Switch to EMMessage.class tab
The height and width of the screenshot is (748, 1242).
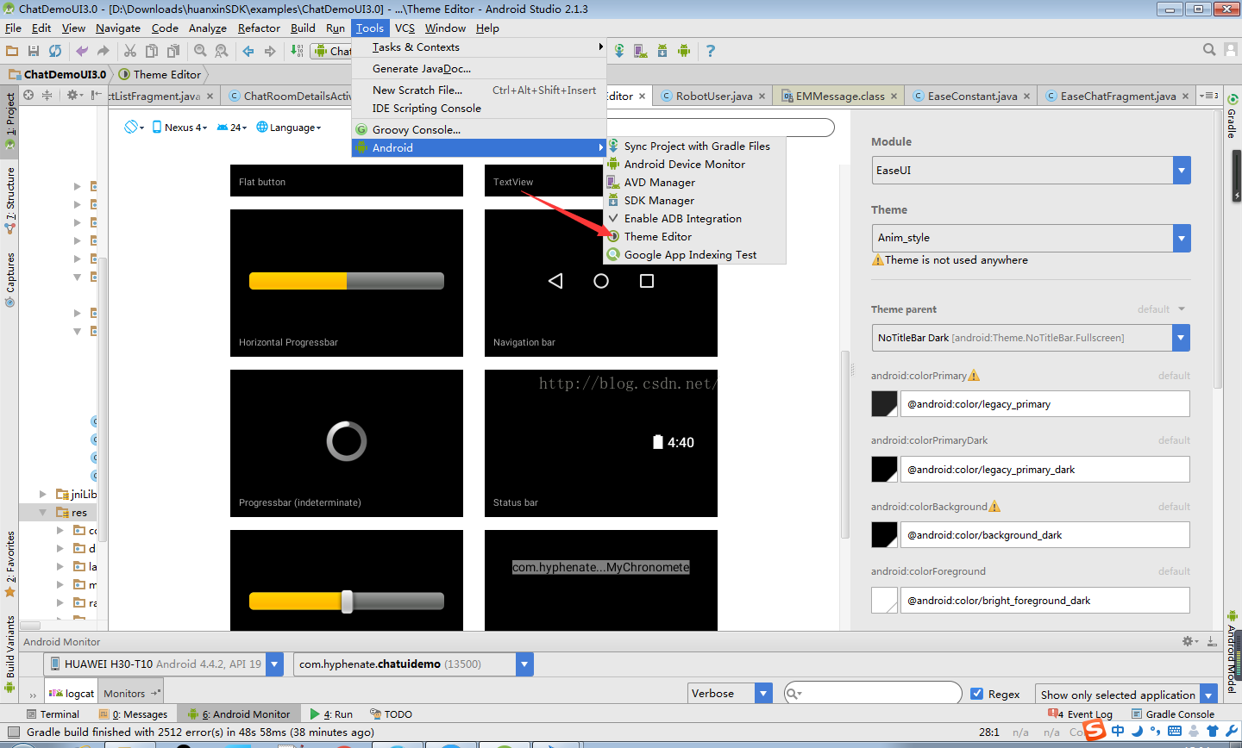839,97
